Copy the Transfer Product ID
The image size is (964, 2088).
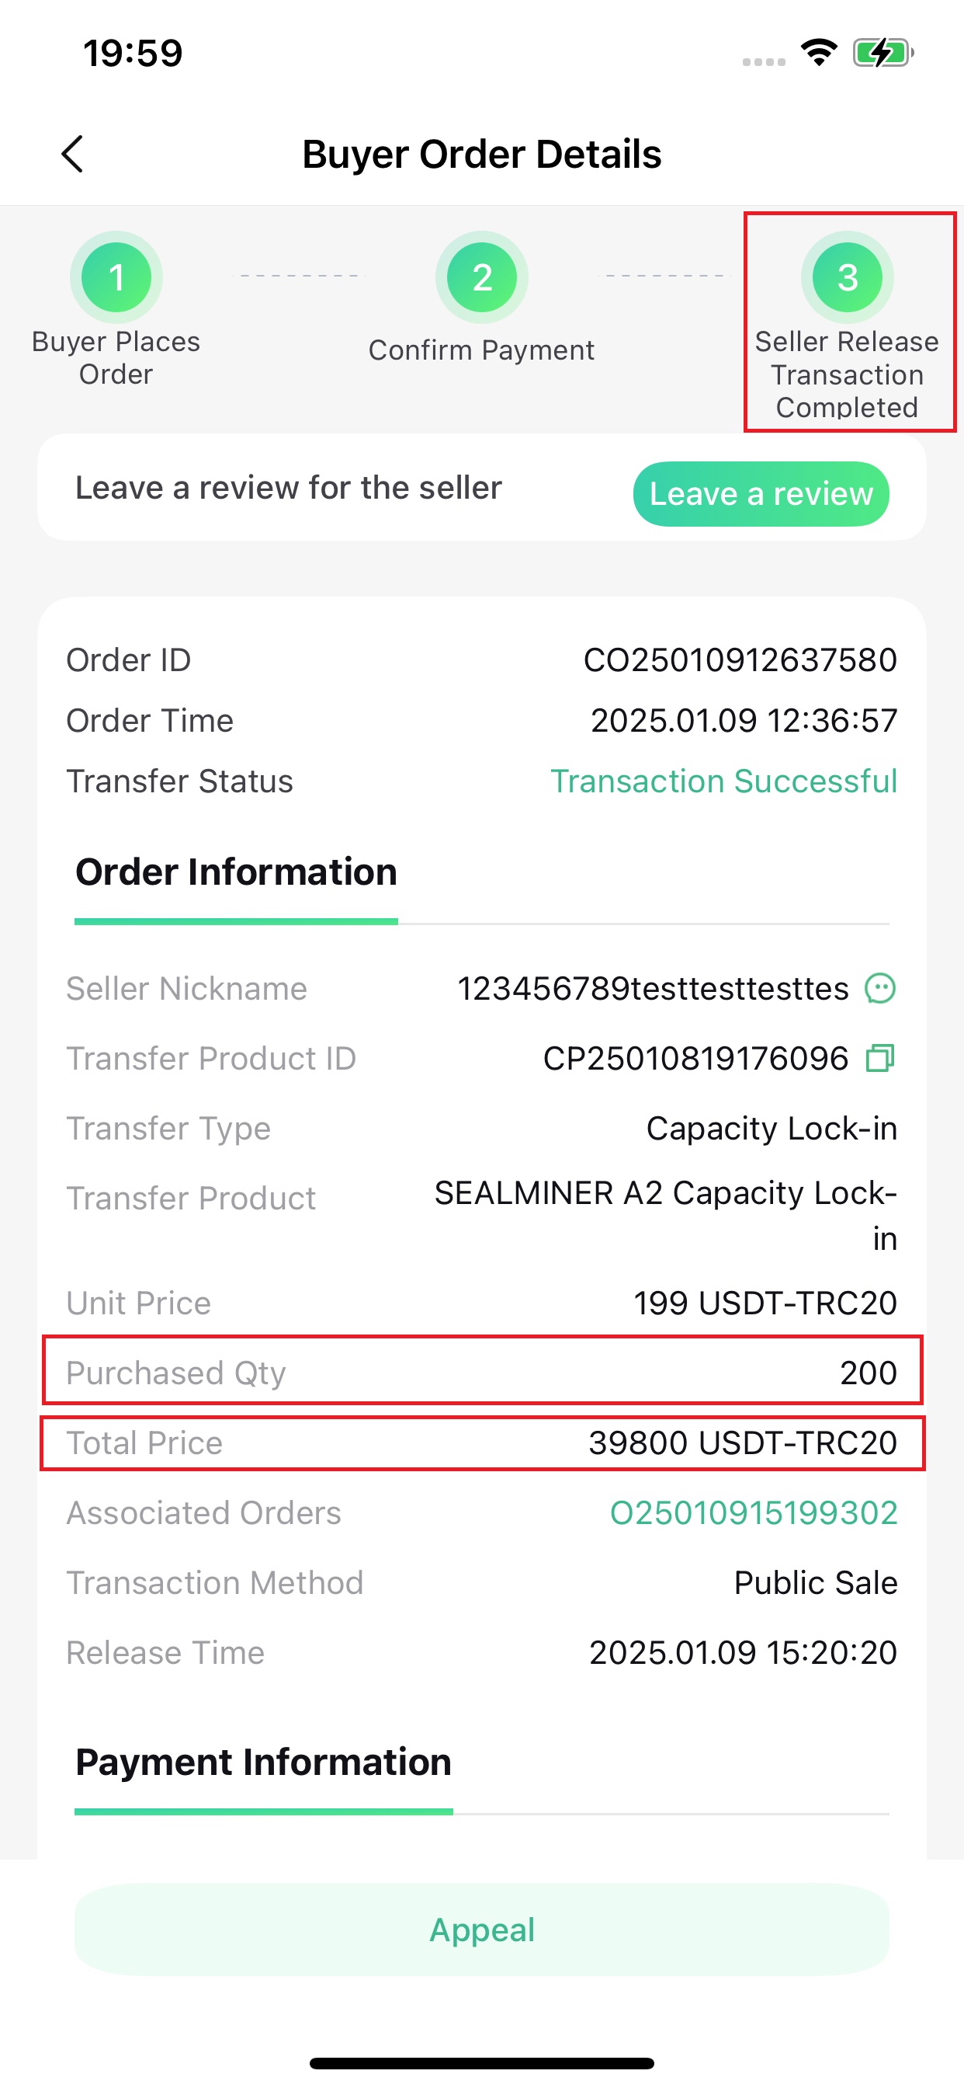(879, 1058)
